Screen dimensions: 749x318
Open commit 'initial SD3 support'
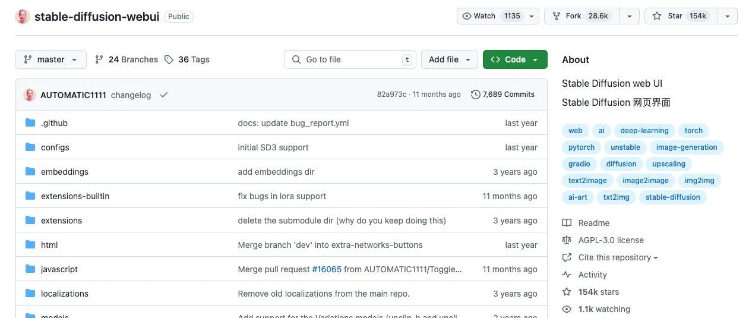point(273,147)
